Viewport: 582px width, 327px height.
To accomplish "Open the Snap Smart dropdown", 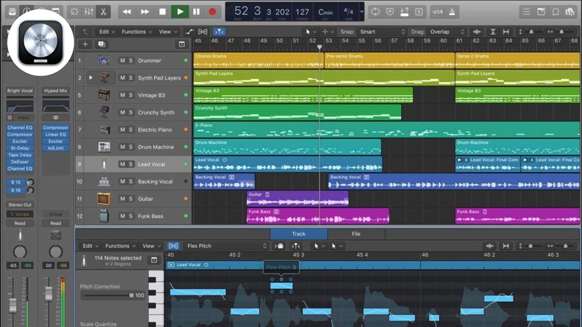I will (382, 31).
